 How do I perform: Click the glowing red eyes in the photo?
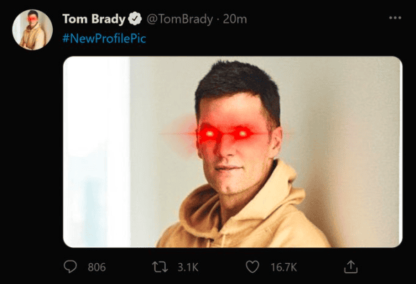pos(225,133)
